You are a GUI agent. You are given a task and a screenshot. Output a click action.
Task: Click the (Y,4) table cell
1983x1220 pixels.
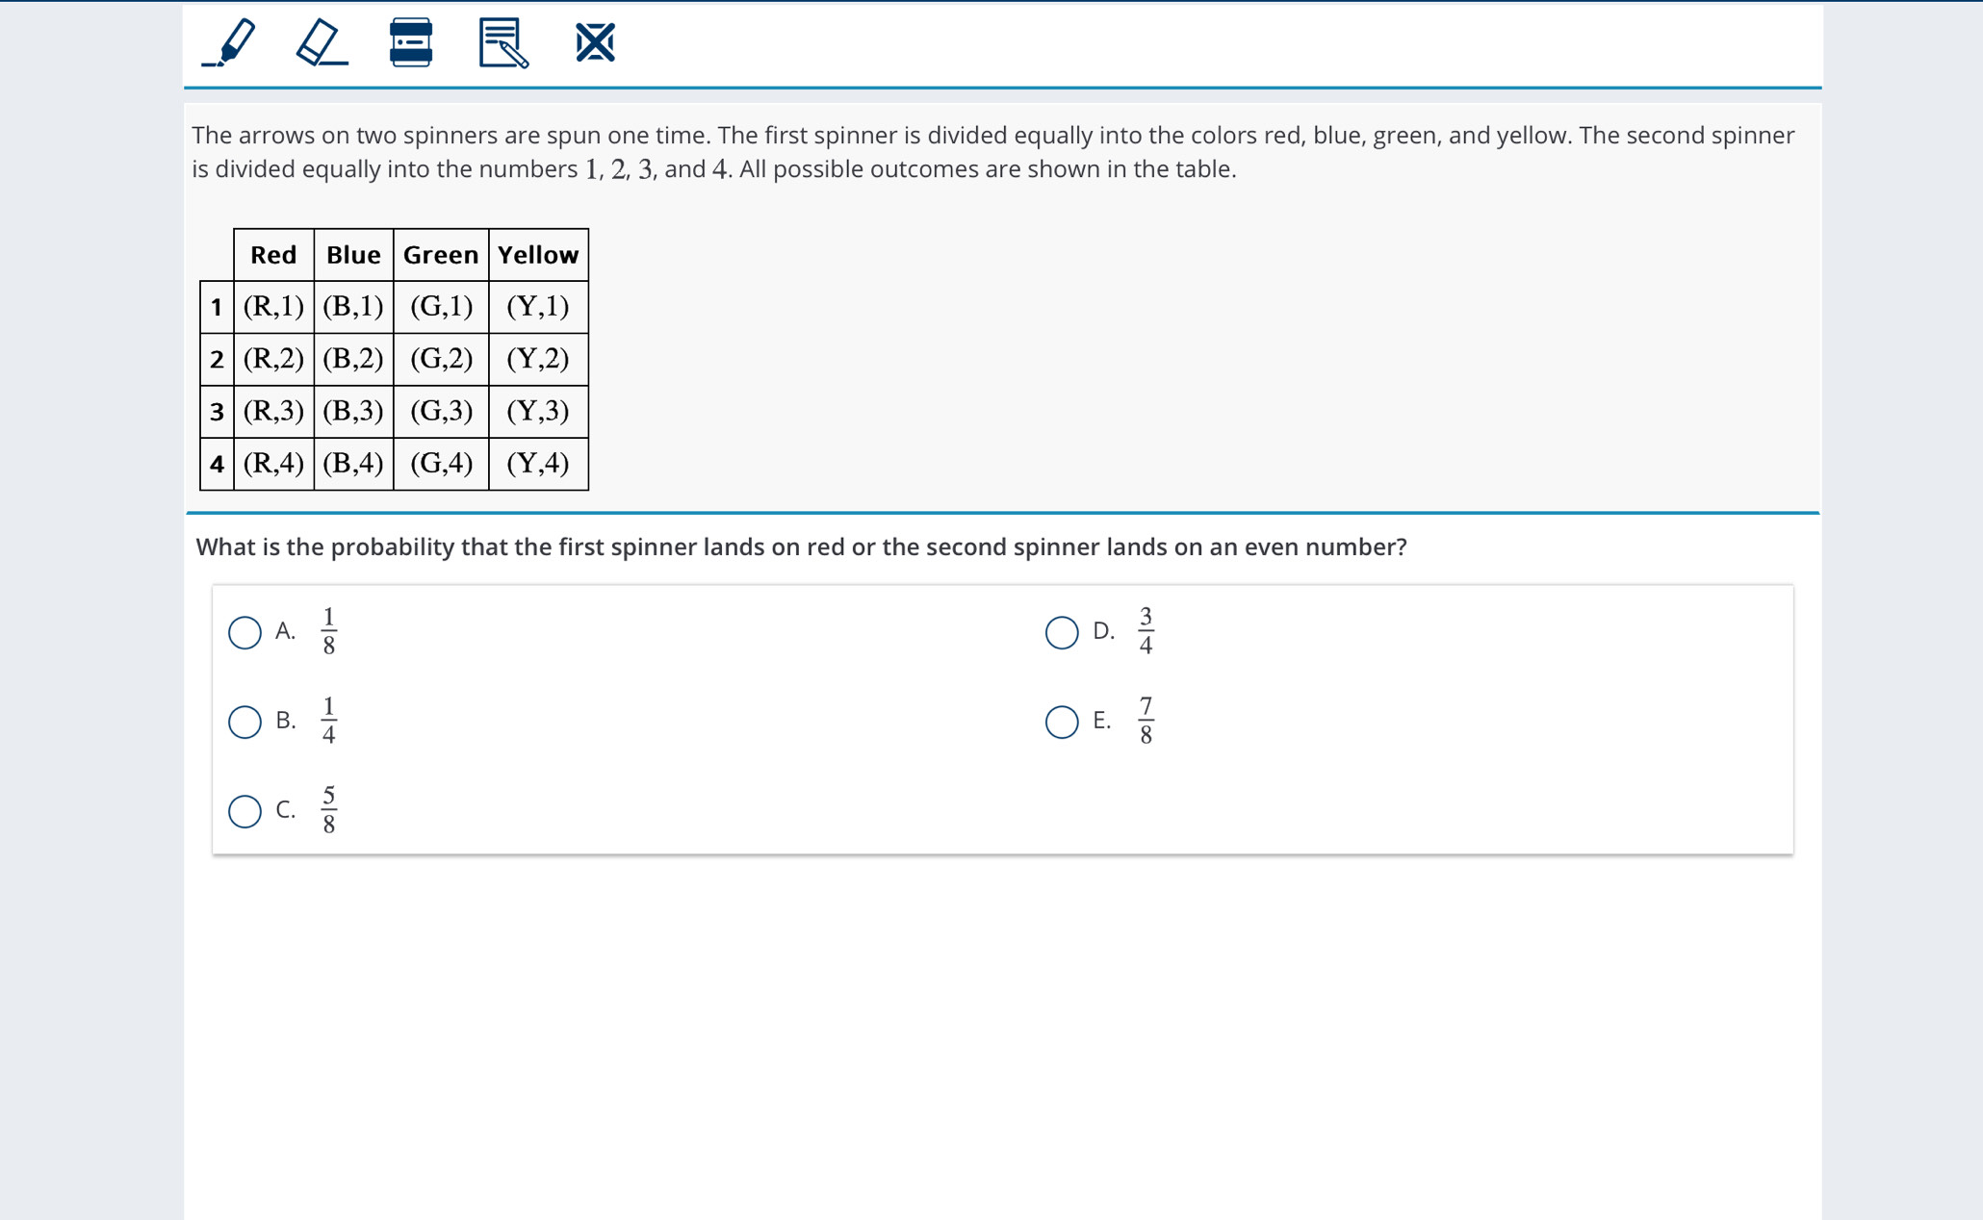[x=538, y=464]
